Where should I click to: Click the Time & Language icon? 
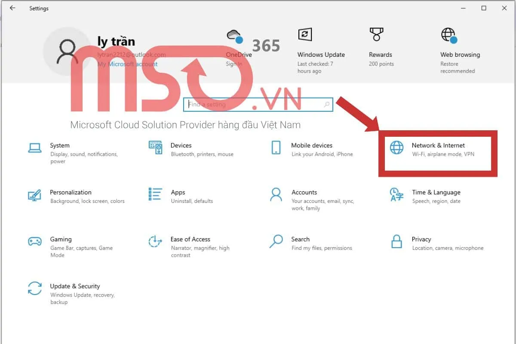396,194
